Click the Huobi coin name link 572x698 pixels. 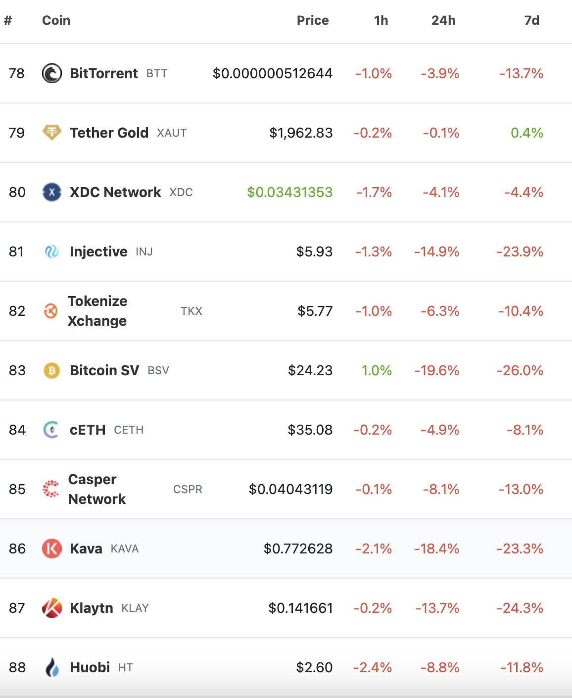click(x=90, y=667)
